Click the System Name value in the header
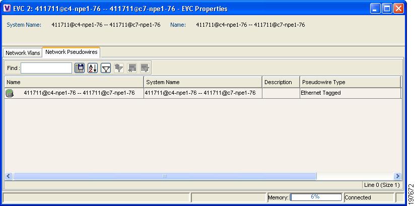Image resolution: width=415 pixels, height=206 pixels. [x=106, y=25]
